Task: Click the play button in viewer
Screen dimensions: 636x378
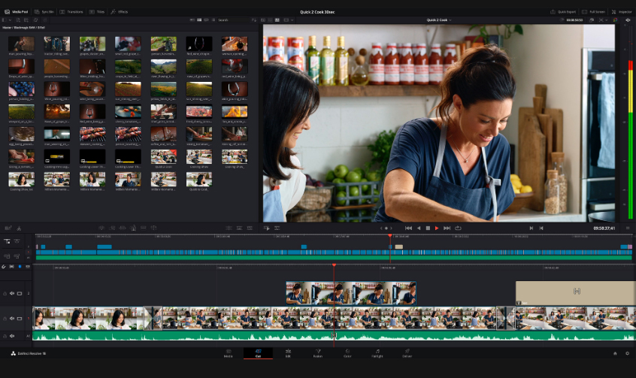Action: tap(437, 228)
